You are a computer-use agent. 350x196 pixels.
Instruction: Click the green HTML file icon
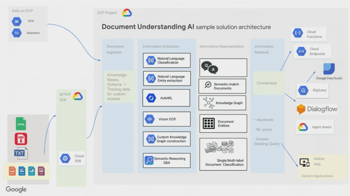pyautogui.click(x=21, y=124)
